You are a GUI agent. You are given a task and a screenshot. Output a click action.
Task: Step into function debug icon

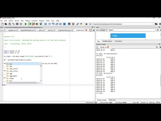(53, 24)
